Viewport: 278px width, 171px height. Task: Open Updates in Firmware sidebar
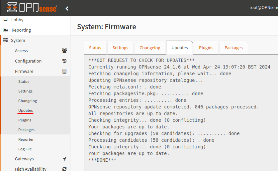point(26,110)
